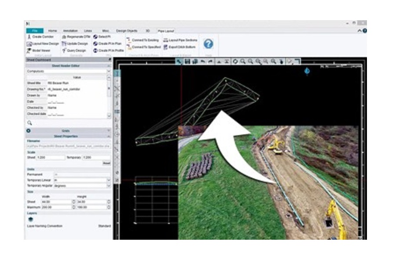Click the Filename path field
Screen dimensions: 396x263
coord(69,146)
